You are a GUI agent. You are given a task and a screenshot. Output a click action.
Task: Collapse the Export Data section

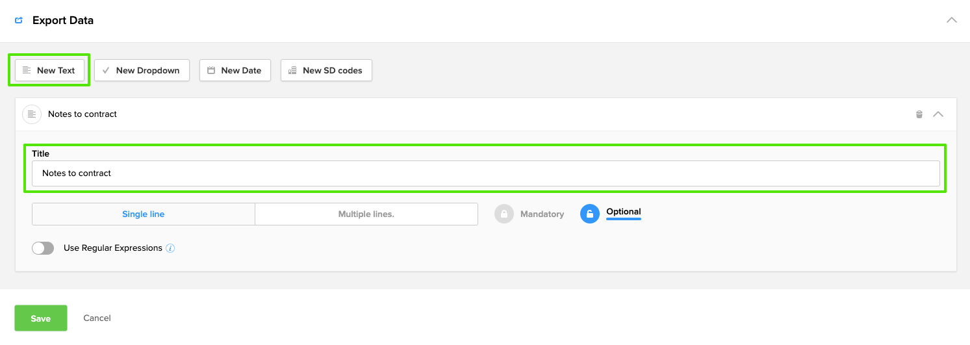pyautogui.click(x=951, y=20)
